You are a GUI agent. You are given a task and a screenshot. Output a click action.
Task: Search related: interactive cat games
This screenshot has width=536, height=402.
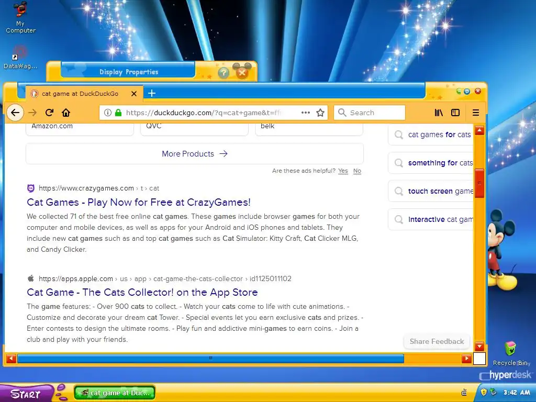coord(431,219)
